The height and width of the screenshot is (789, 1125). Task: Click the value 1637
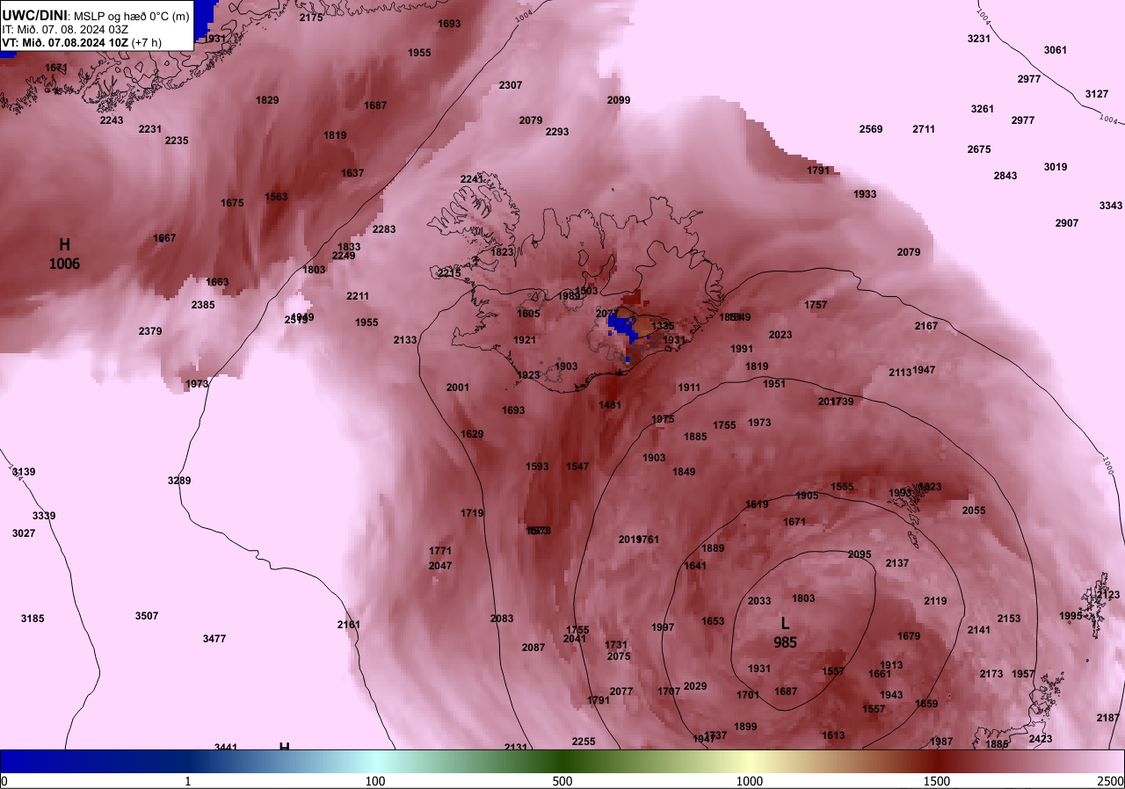pos(352,173)
